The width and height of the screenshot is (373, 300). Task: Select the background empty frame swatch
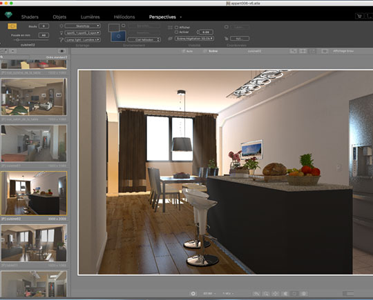[x=113, y=28]
